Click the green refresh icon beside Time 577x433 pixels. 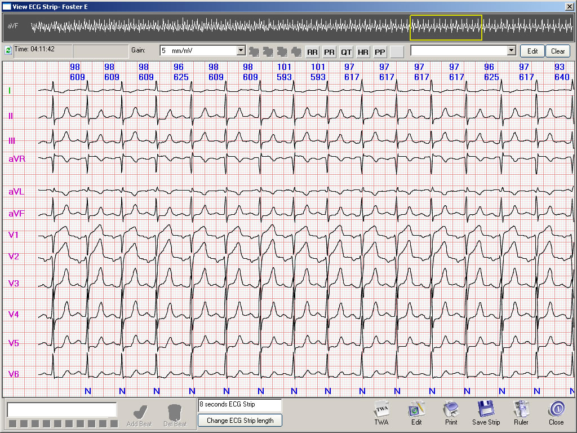click(x=7, y=51)
